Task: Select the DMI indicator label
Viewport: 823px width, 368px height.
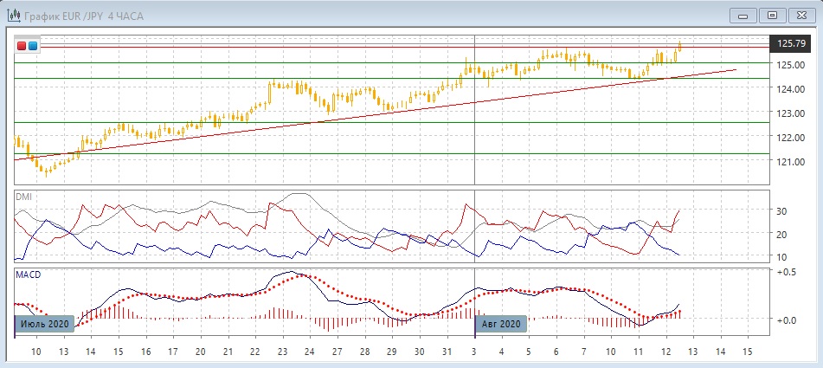Action: [x=23, y=197]
